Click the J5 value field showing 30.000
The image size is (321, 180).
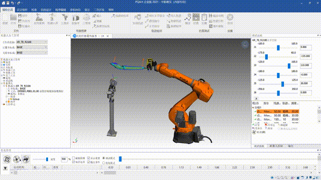[x=306, y=83]
